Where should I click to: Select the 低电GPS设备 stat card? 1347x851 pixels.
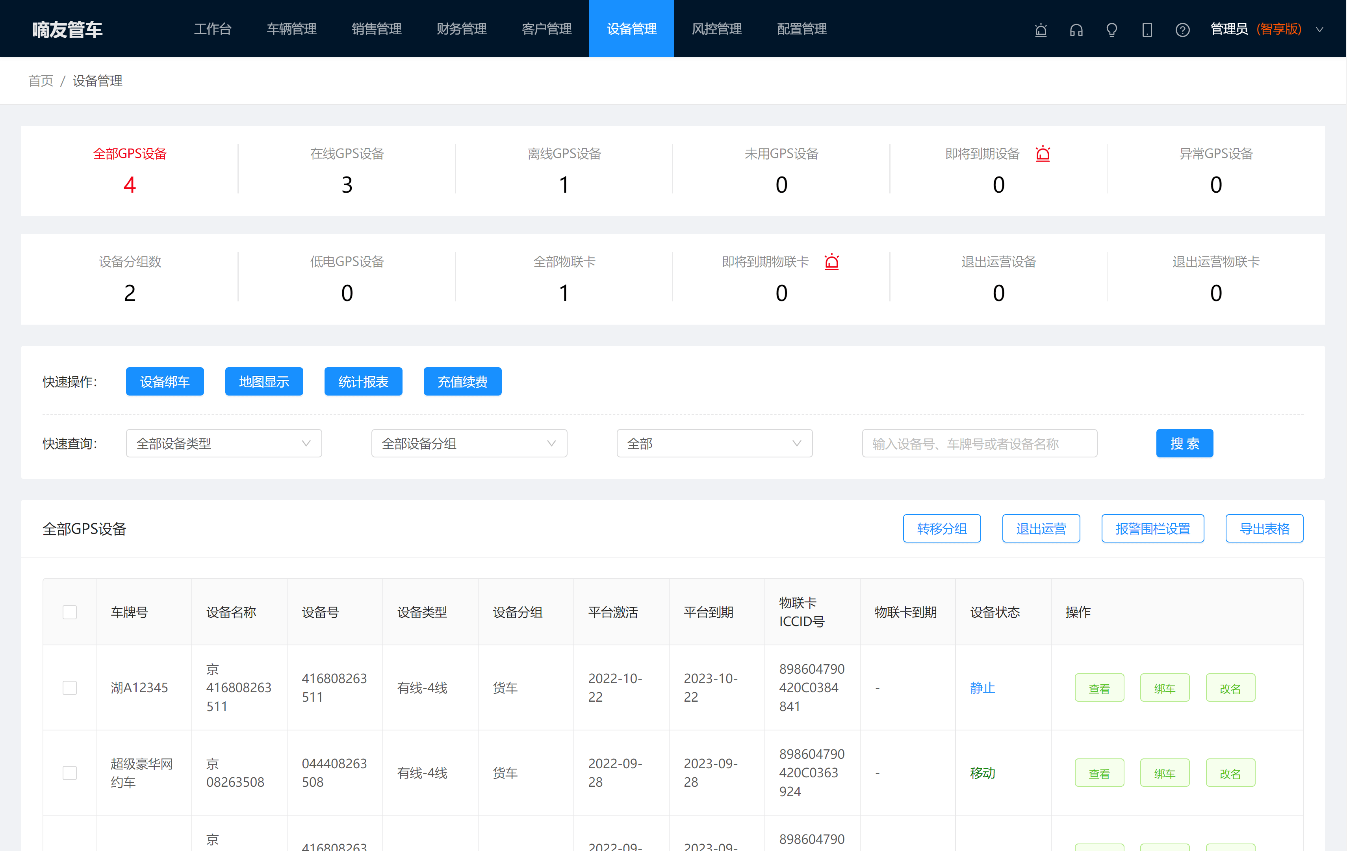click(x=347, y=278)
